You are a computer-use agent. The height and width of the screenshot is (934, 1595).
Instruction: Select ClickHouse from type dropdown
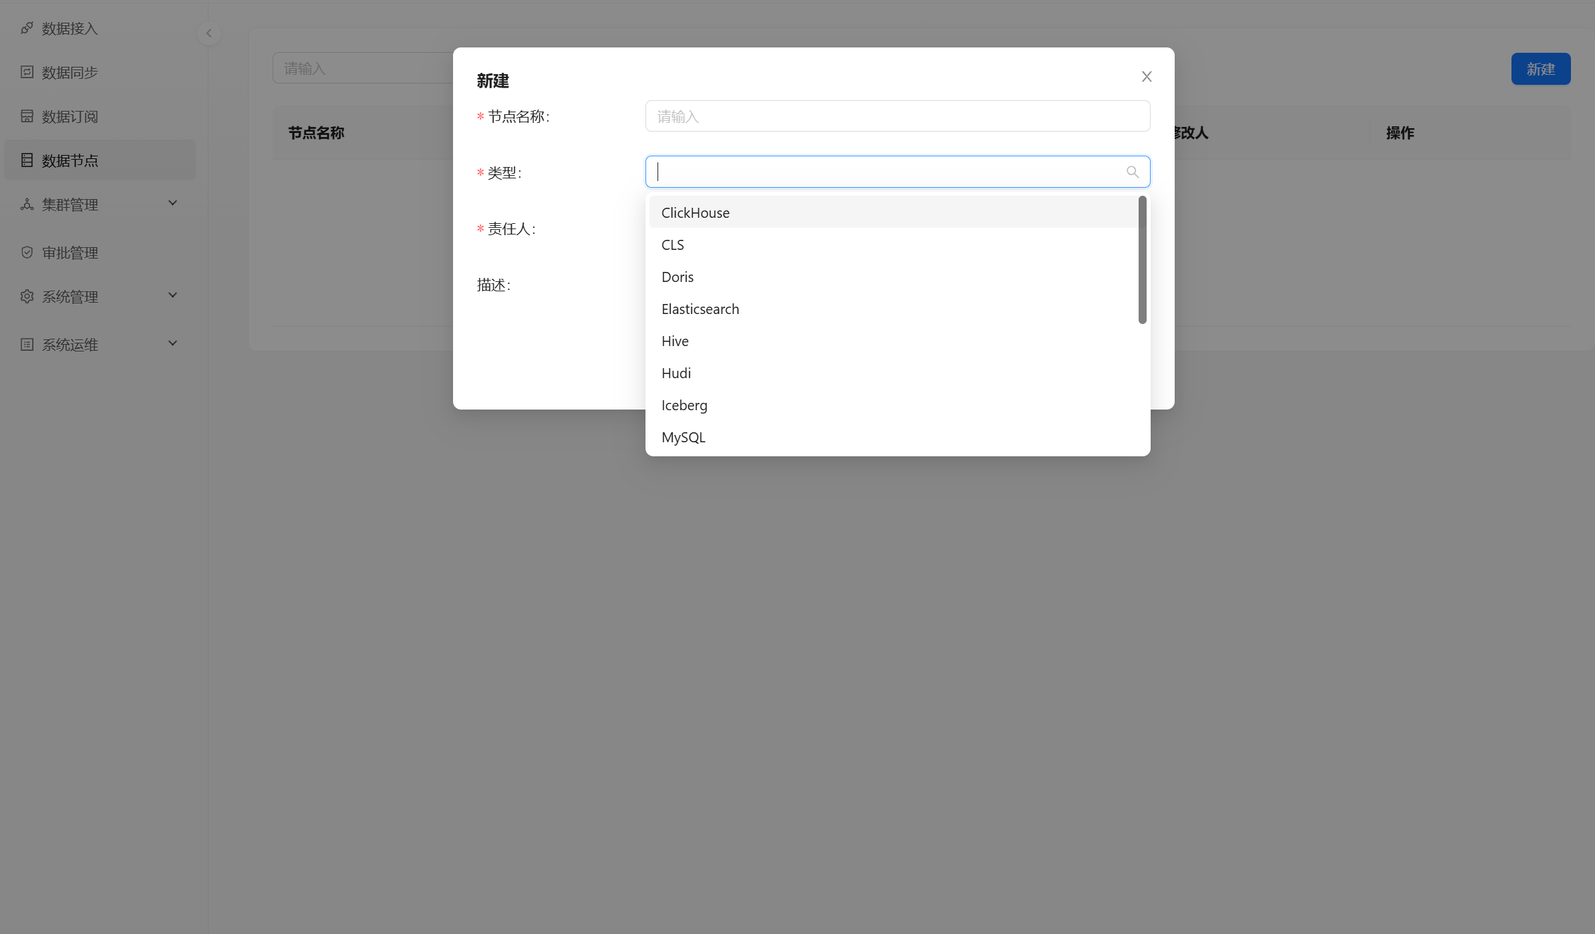696,212
